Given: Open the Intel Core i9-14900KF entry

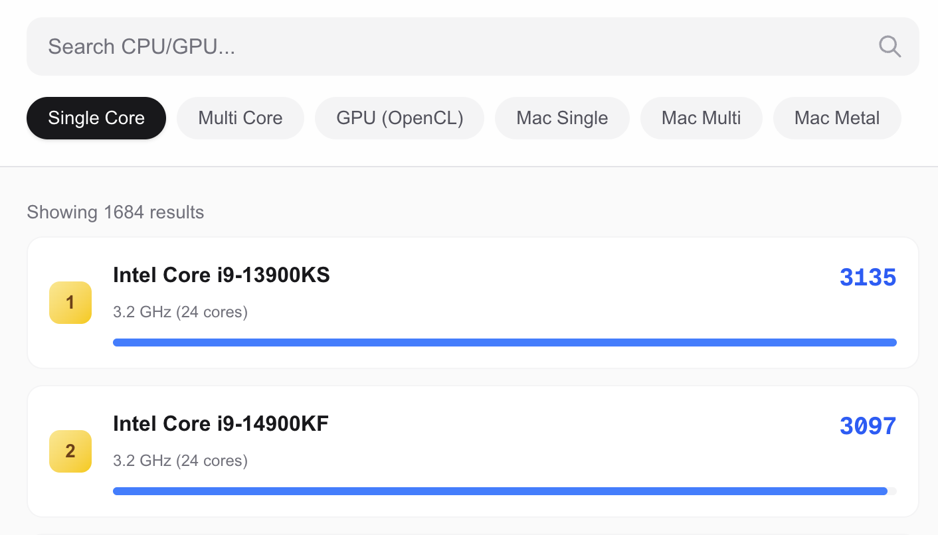Looking at the screenshot, I should (221, 423).
